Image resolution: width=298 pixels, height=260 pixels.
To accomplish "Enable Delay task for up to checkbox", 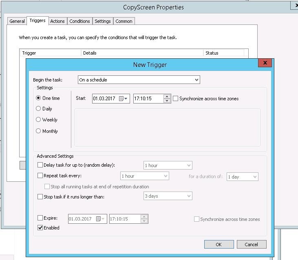I will coord(40,165).
